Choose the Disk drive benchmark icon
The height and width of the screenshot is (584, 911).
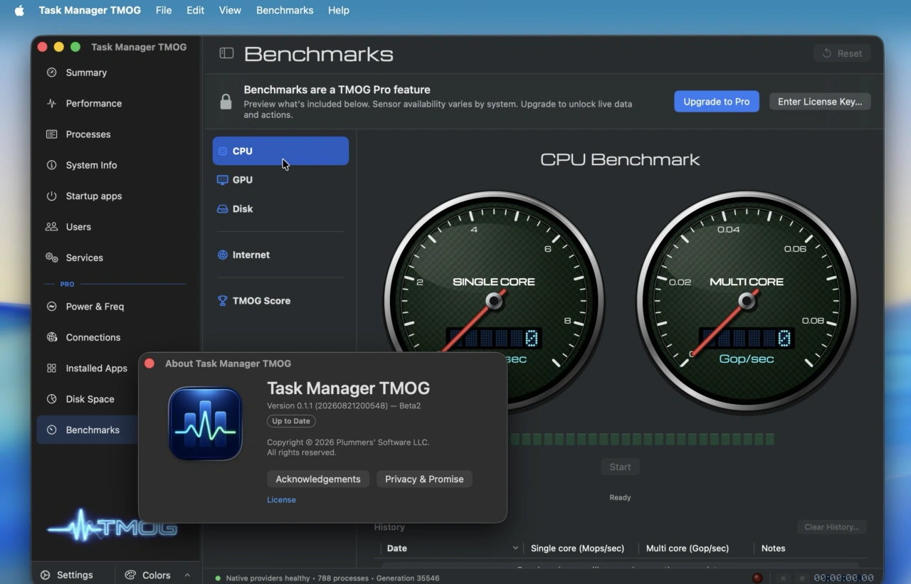click(223, 209)
